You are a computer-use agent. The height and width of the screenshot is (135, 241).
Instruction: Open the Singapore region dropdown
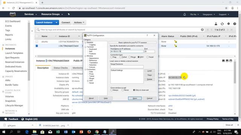coord(209,14)
